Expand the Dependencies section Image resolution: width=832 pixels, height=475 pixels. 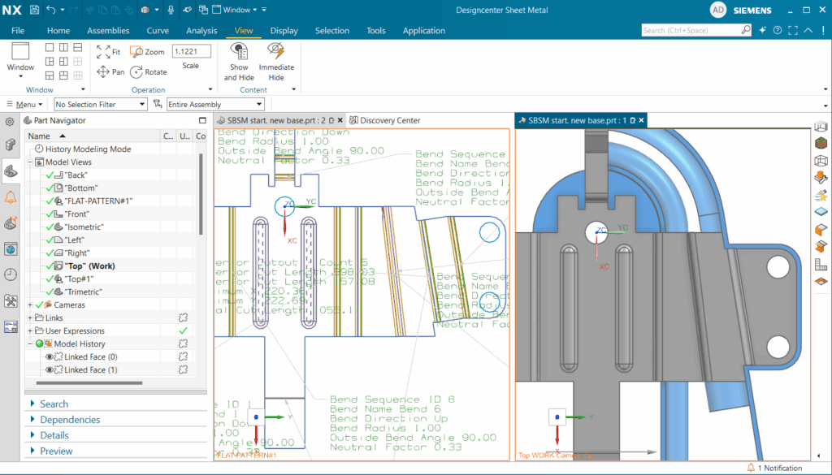(70, 420)
